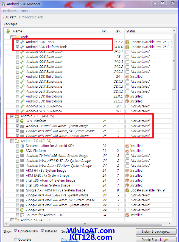Toggle the Updates/New filter checkbox

pyautogui.click(x=15, y=231)
